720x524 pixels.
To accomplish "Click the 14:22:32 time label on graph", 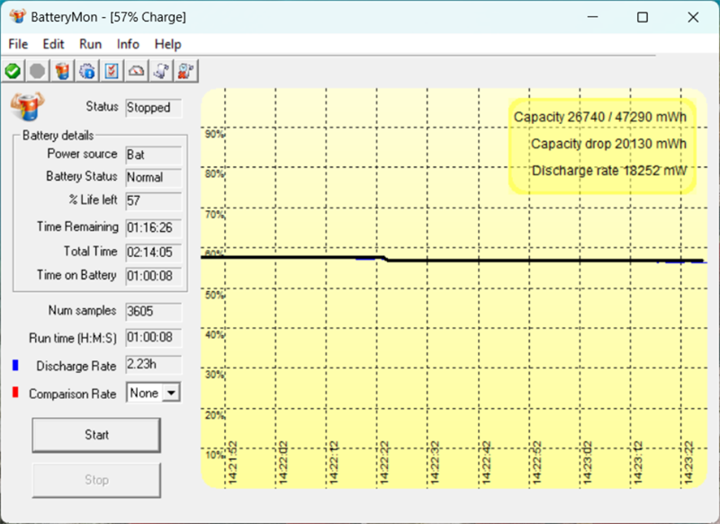I will [x=436, y=463].
